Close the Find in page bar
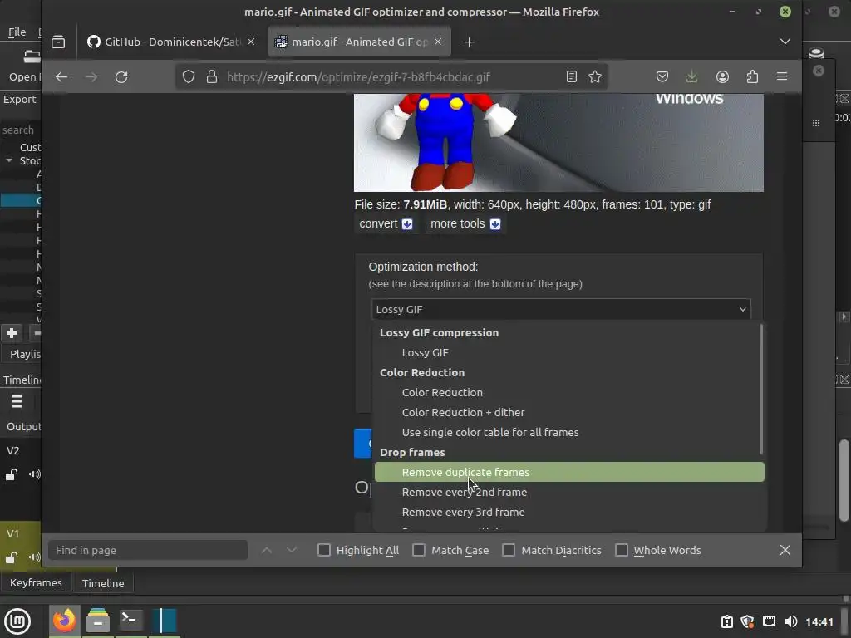 pyautogui.click(x=785, y=550)
